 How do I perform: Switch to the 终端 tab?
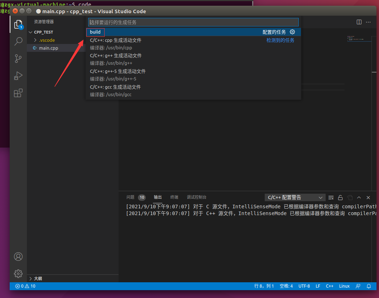pyautogui.click(x=174, y=197)
